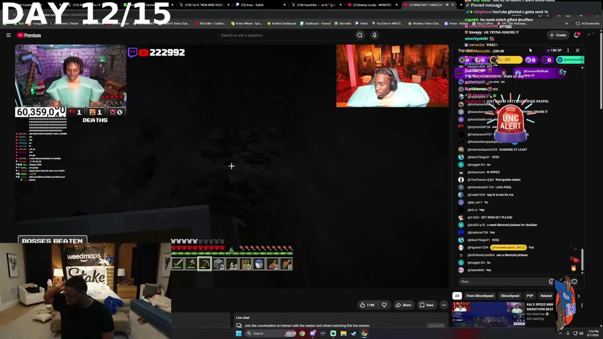Click the search magnifier button
Screen dimensions: 603x339
click(x=359, y=35)
